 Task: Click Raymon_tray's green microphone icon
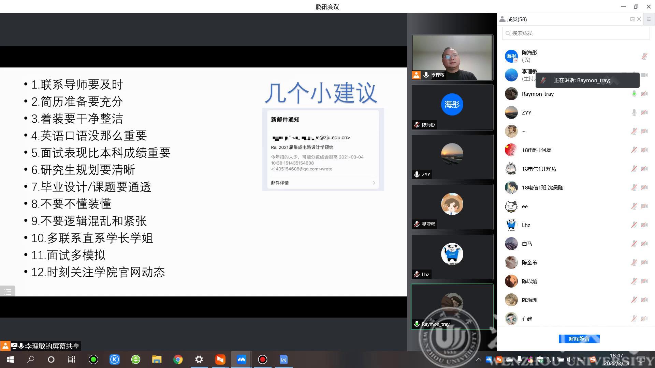tap(634, 94)
